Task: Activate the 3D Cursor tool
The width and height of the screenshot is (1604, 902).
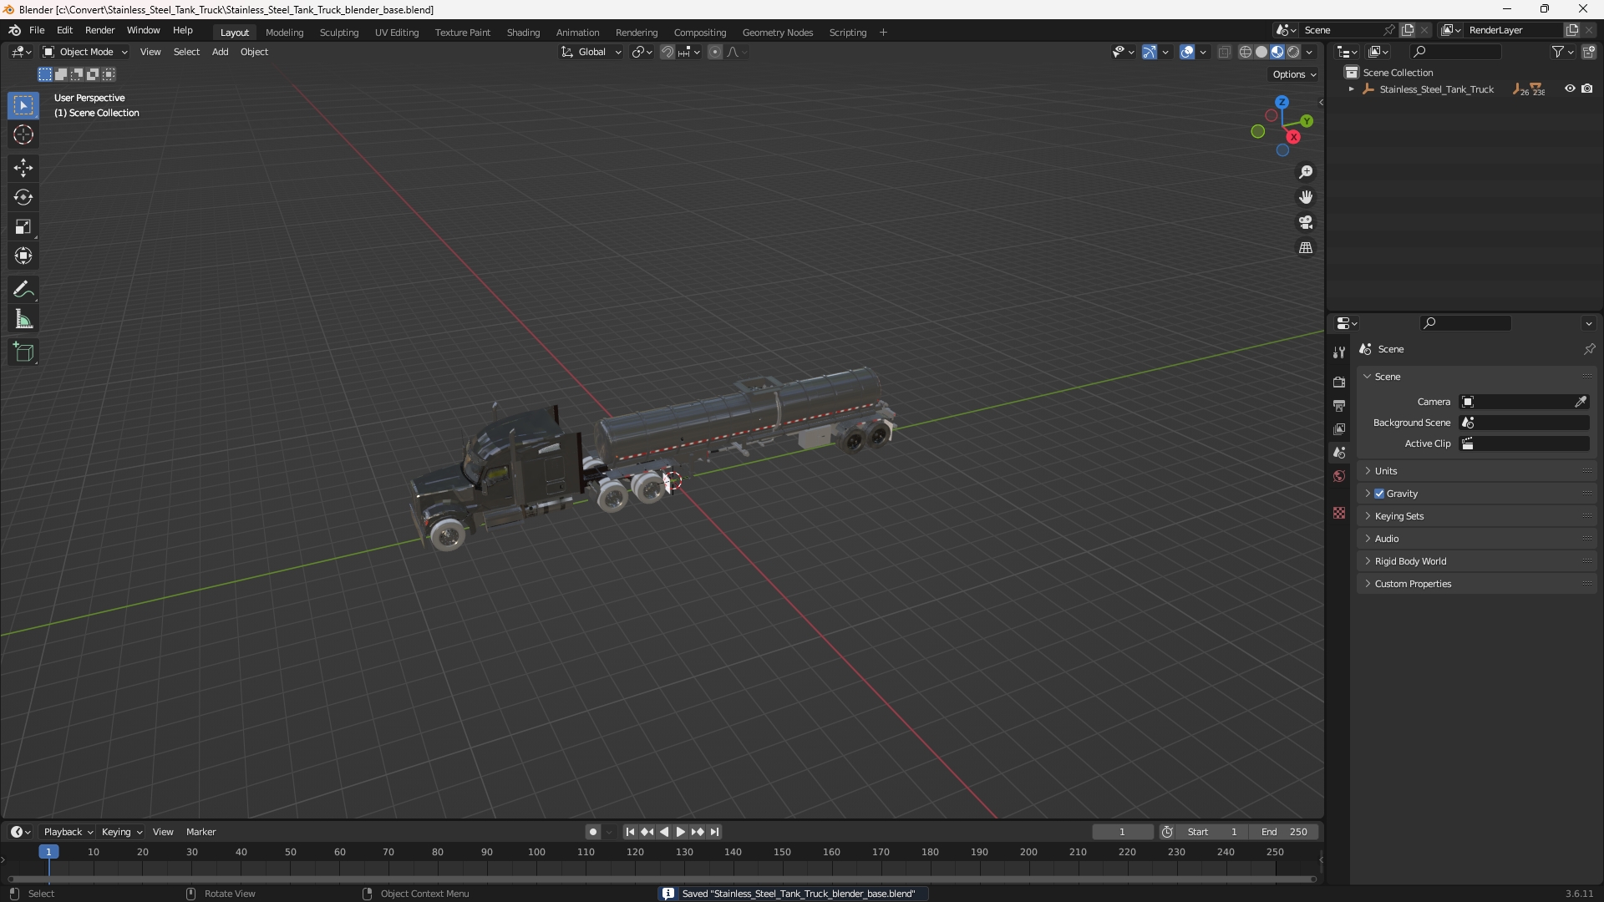Action: 23,135
